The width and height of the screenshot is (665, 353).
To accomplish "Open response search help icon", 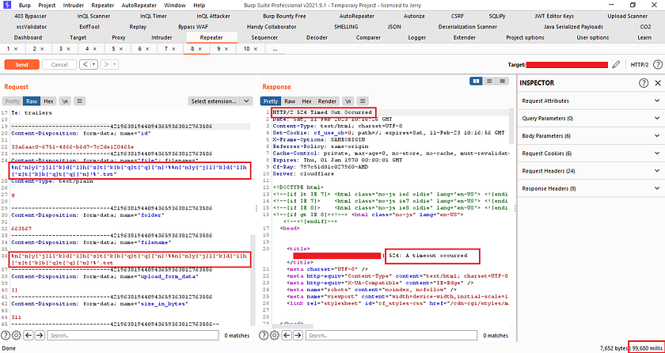I will point(264,336).
